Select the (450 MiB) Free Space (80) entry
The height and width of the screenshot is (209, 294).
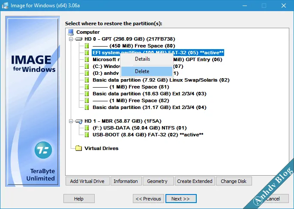pyautogui.click(x=134, y=46)
